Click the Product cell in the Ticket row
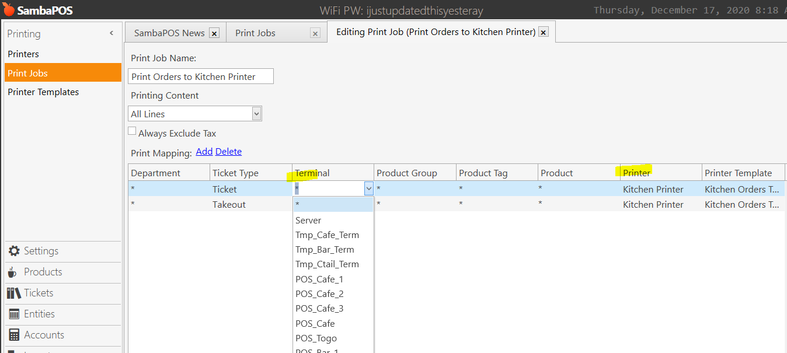787x353 pixels. (x=579, y=189)
